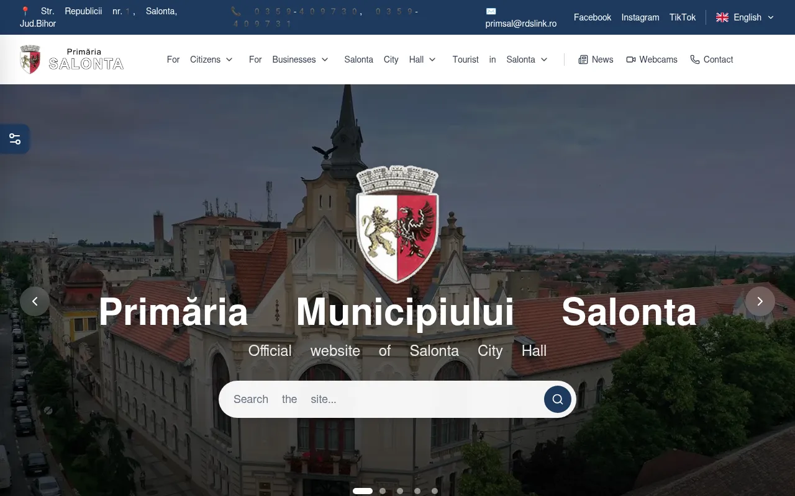
Task: Click the Primăria Municipiului Salonta heading
Action: (x=397, y=312)
